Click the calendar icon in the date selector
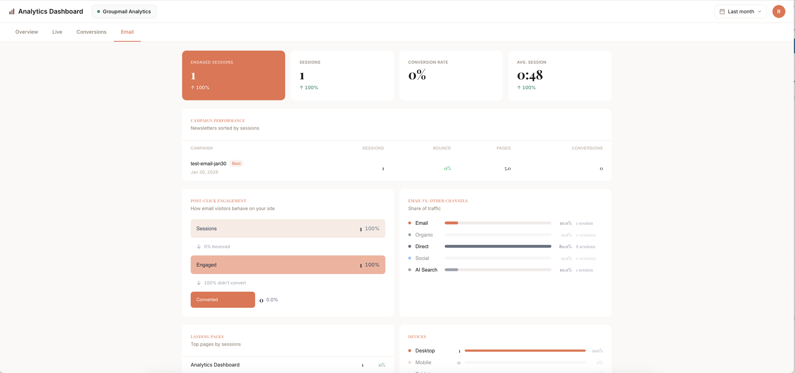Image resolution: width=795 pixels, height=373 pixels. 722,12
